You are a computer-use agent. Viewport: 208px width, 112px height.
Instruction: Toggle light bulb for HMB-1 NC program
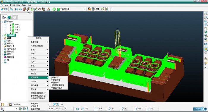[x=10, y=25]
